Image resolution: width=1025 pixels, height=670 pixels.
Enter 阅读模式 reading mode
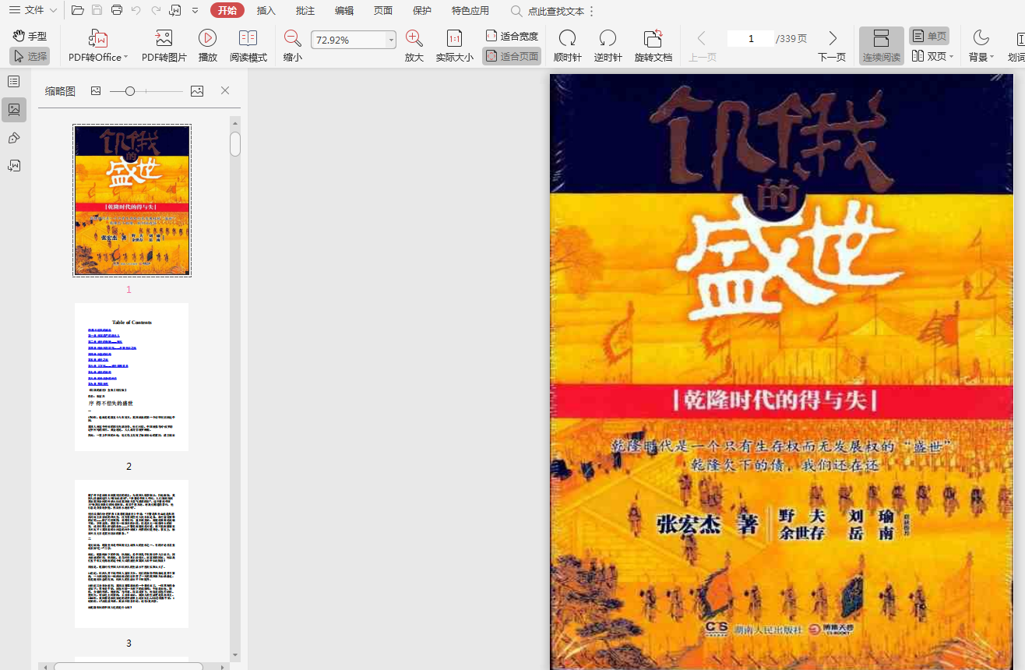point(248,46)
